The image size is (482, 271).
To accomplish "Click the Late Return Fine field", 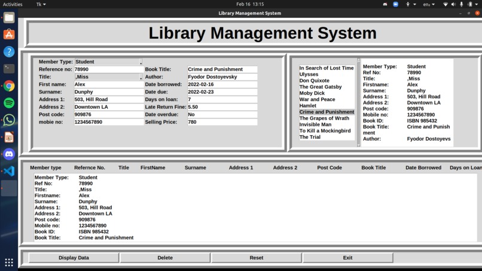I will click(x=222, y=107).
